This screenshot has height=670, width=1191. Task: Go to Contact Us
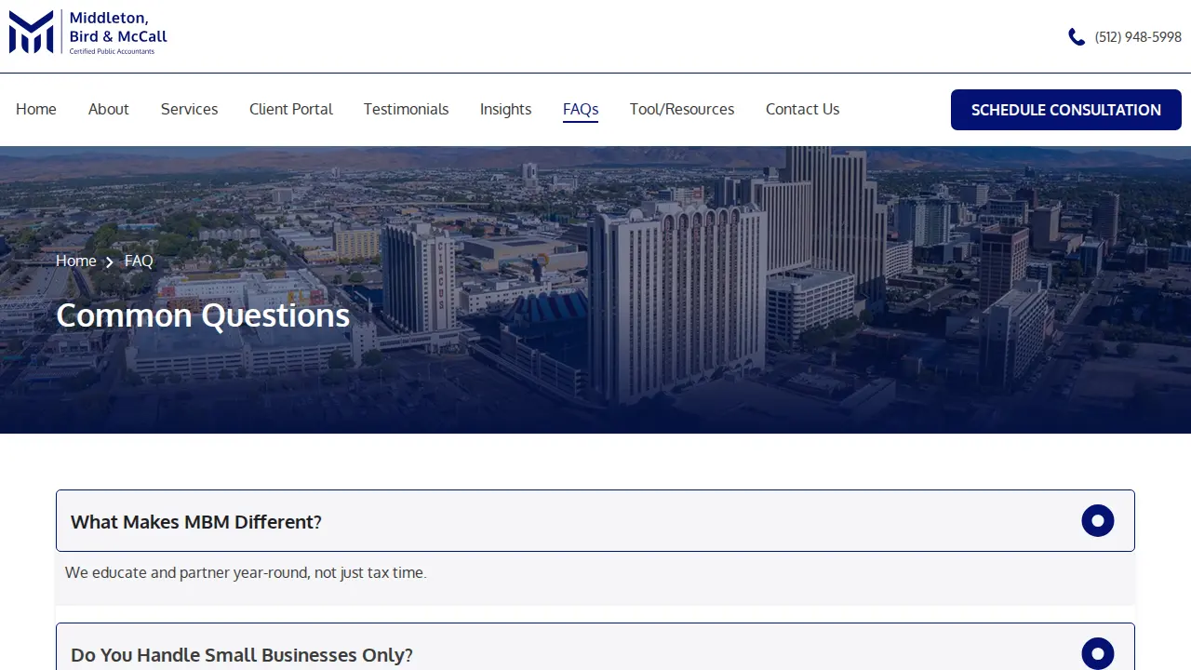(803, 110)
